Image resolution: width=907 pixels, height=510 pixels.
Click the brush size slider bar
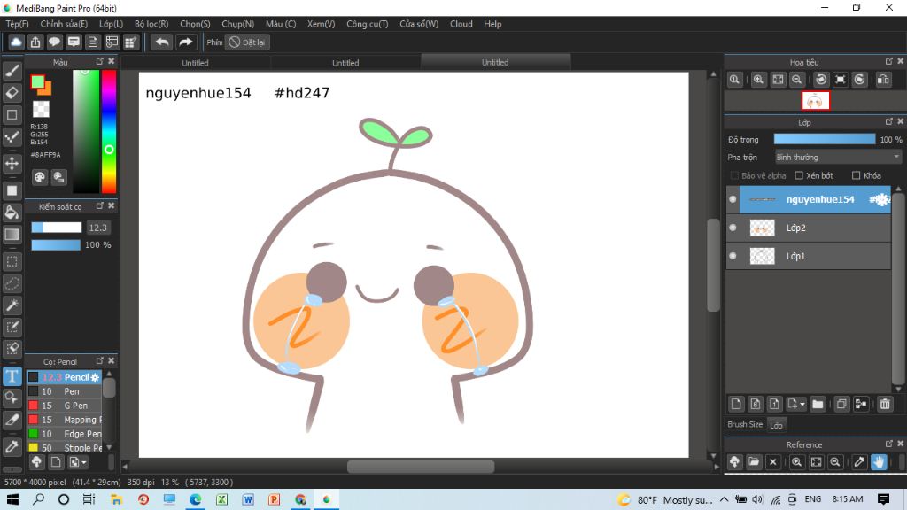(x=56, y=228)
